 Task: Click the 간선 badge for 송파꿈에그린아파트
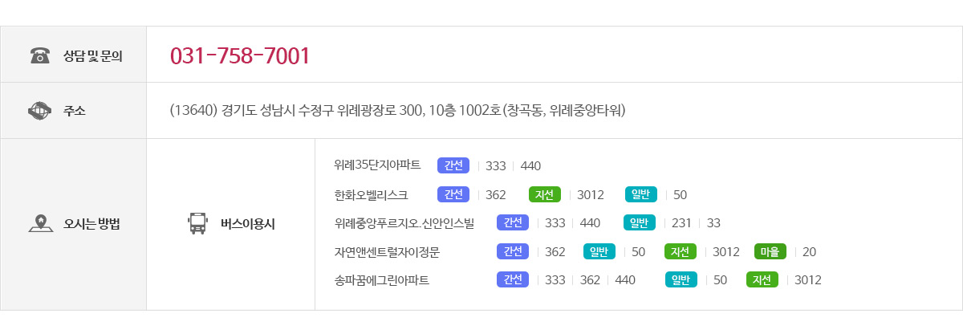513,279
